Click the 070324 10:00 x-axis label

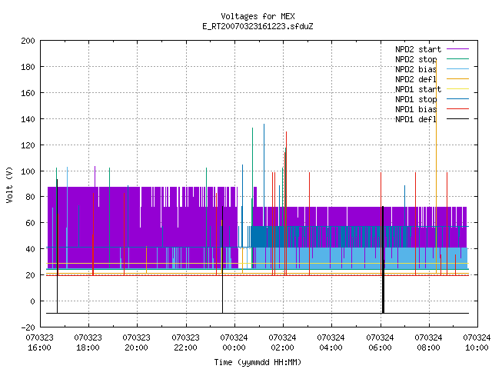point(477,343)
